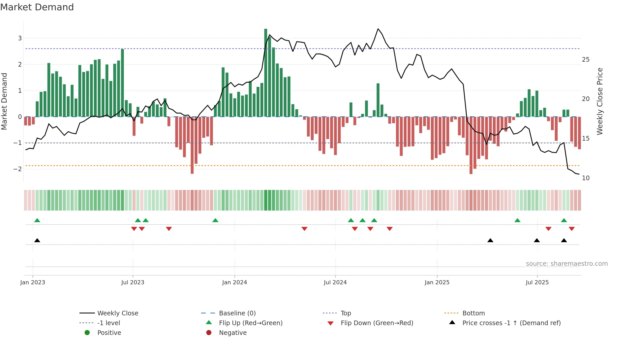Toggle the Weekly Close legend entry
This screenshot has width=617, height=347.
click(109, 313)
